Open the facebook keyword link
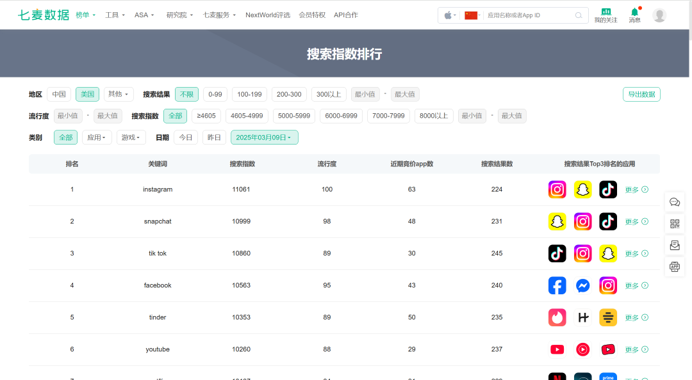692x380 pixels. tap(158, 285)
